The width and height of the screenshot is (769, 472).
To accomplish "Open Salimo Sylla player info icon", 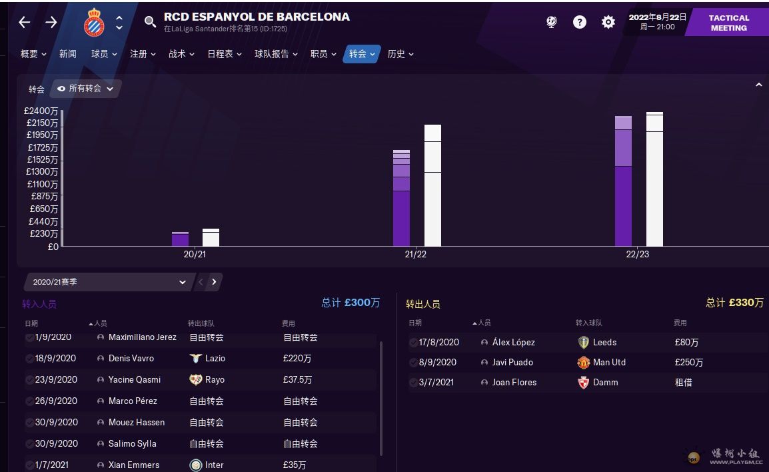I will (101, 443).
